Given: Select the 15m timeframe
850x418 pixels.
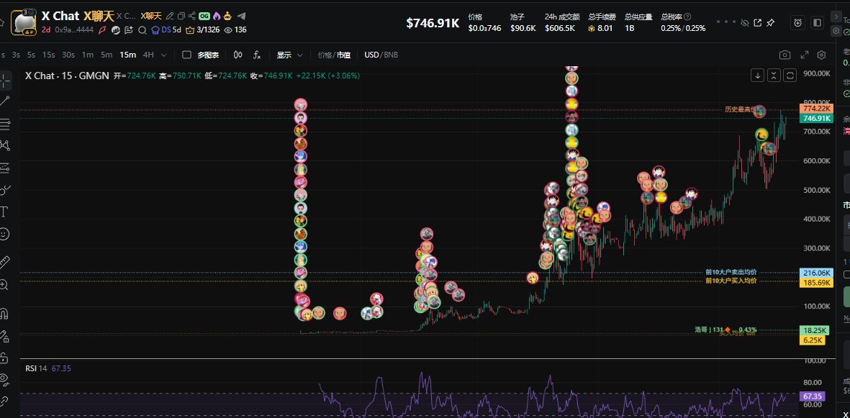Looking at the screenshot, I should click(128, 55).
